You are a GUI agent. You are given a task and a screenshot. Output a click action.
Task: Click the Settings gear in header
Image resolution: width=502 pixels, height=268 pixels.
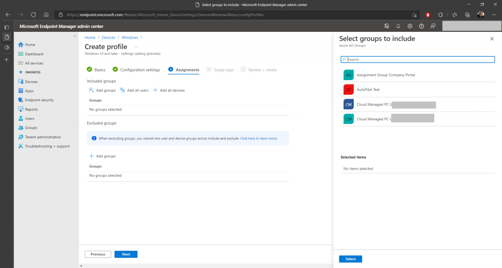tap(410, 26)
